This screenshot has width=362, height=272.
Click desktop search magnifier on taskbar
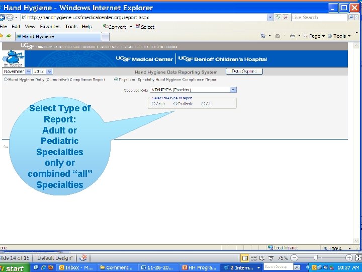tap(297, 267)
